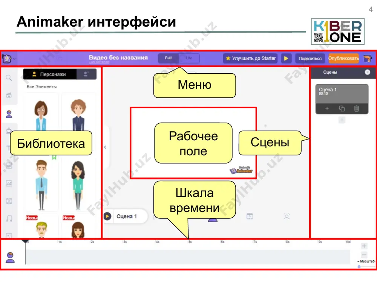Open the camera focus icon below workspace
This screenshot has width=377, height=282.
click(287, 216)
